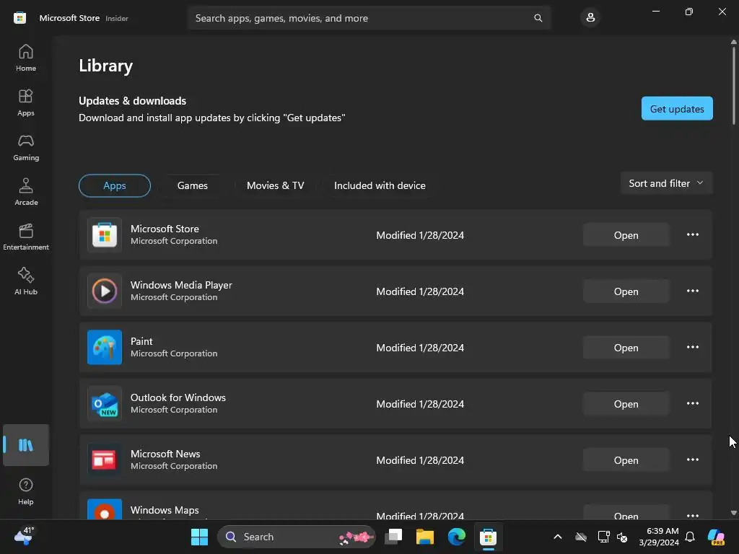Open Microsoft News via Open button

(x=626, y=460)
